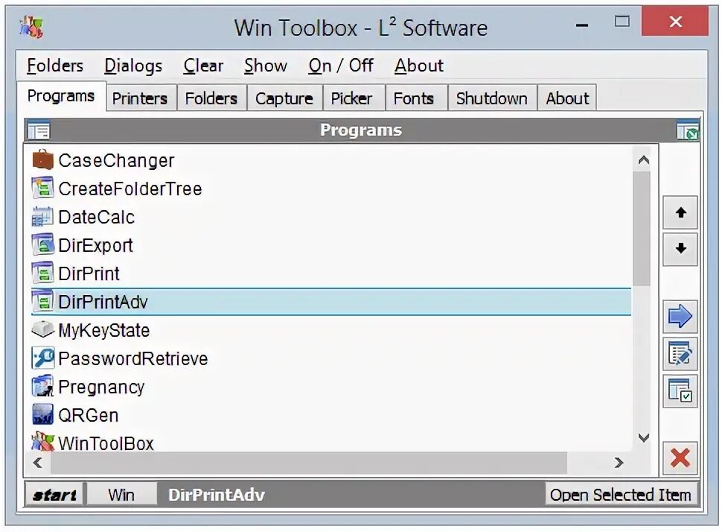This screenshot has width=722, height=532.
Task: Select WinToolBox in the list
Action: [330, 442]
